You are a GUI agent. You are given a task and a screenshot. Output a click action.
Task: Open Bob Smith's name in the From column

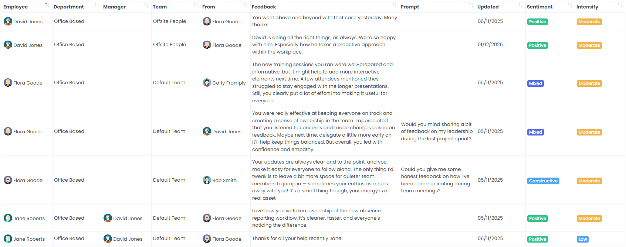click(x=224, y=180)
